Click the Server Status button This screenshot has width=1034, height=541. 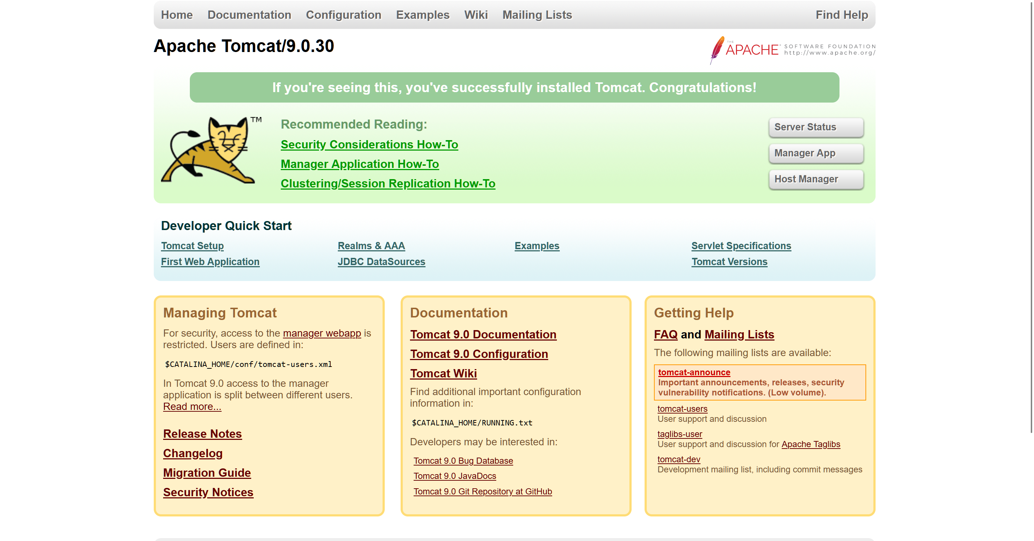816,127
